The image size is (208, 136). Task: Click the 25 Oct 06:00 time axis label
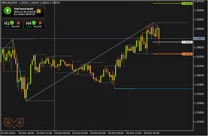point(98,133)
